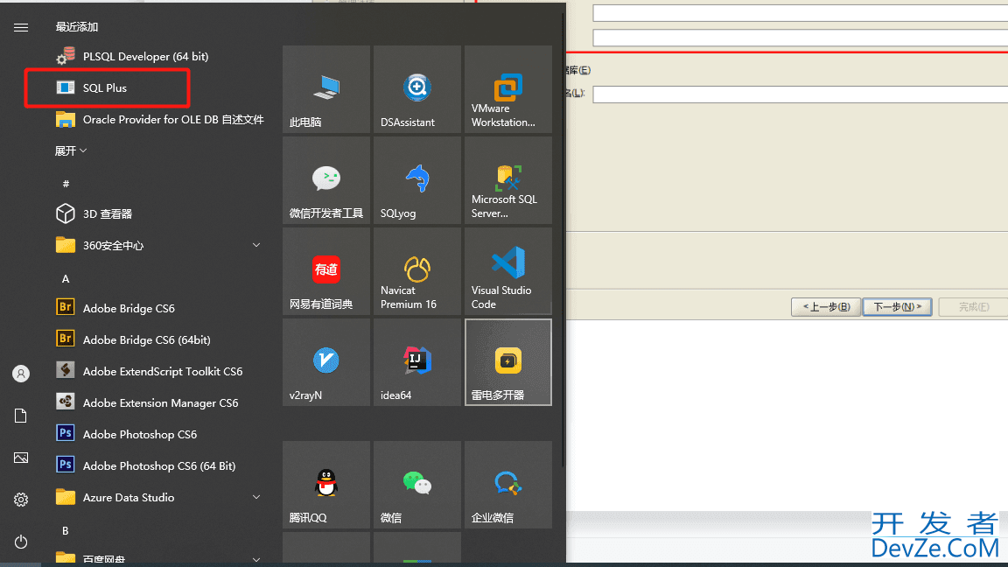Viewport: 1008px width, 567px height.
Task: Expand the recently added list via 展开
Action: 71,150
